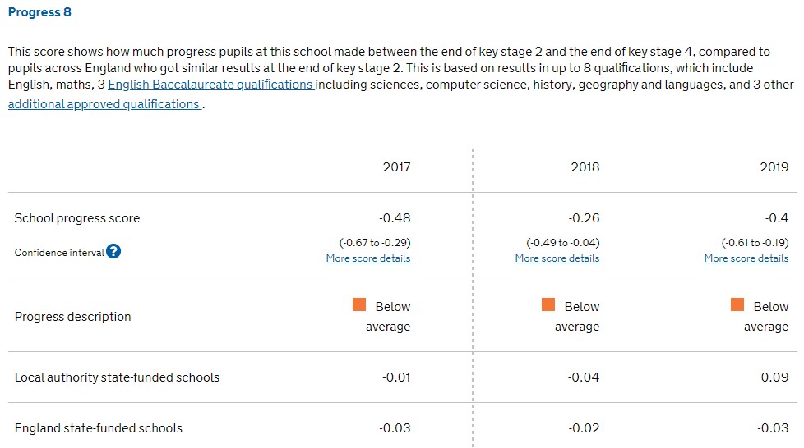Select the 2018 column header
Viewport: 804px width, 448px height.
click(585, 167)
